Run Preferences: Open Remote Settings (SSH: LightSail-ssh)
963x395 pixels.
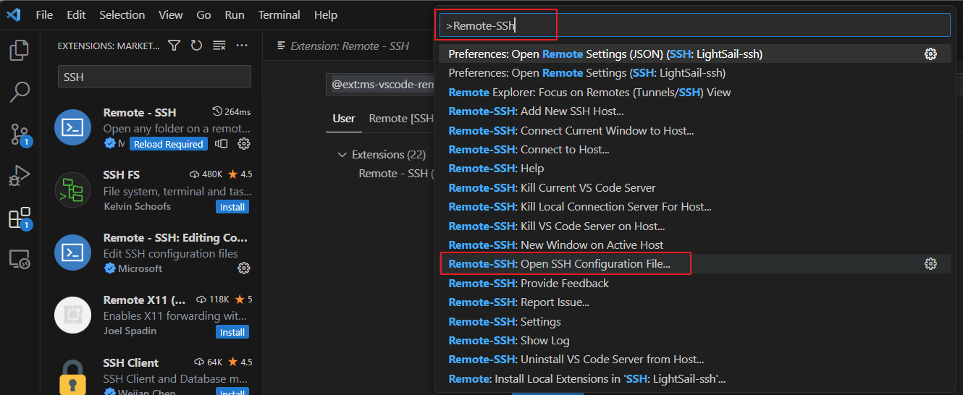pyautogui.click(x=694, y=73)
